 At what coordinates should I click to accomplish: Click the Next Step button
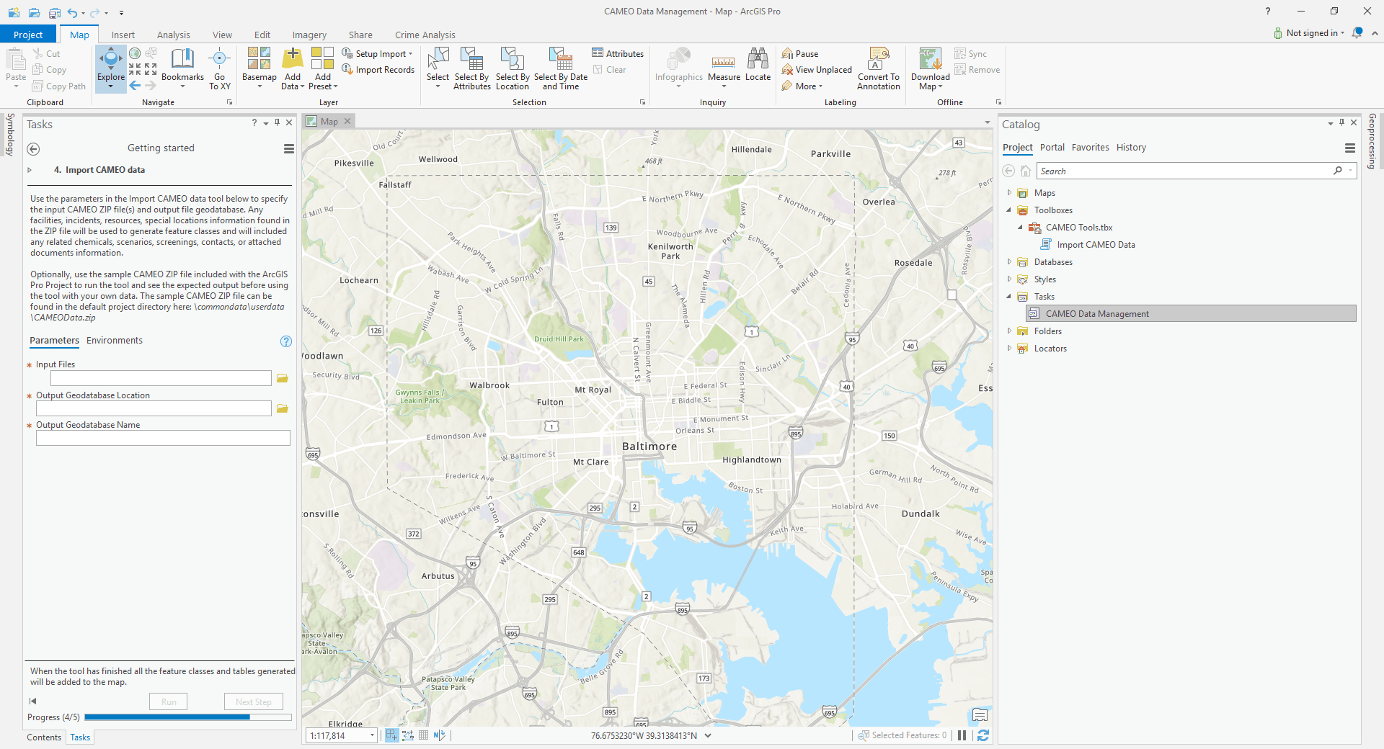[x=254, y=701]
